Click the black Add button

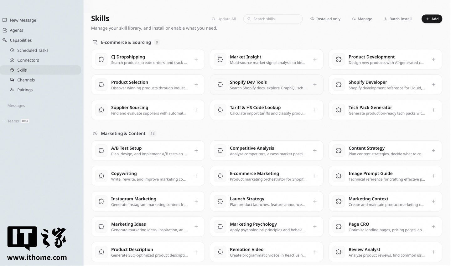(x=432, y=19)
